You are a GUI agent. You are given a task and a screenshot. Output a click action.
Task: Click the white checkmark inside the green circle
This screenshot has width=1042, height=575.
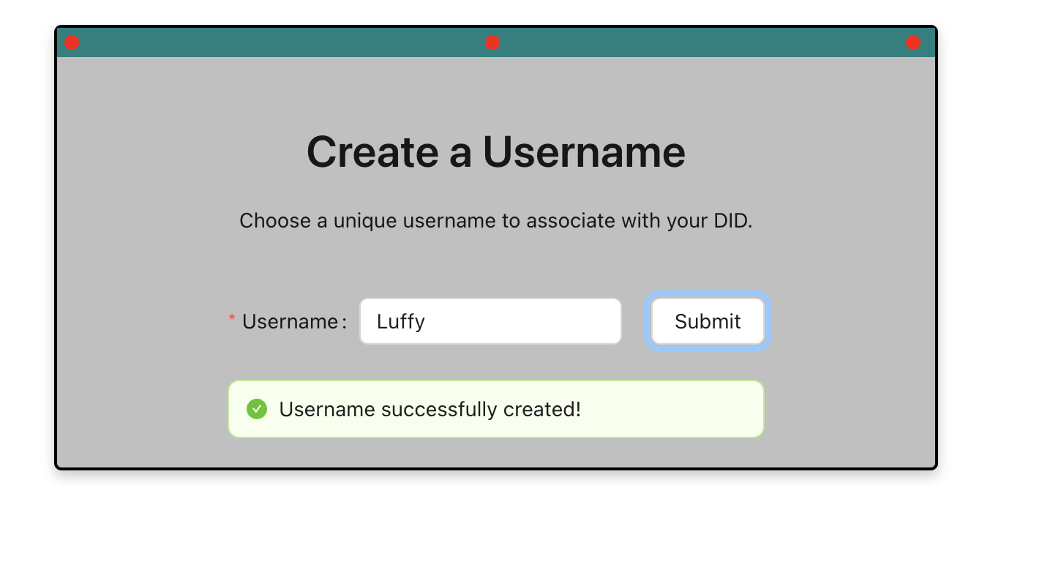pos(257,409)
